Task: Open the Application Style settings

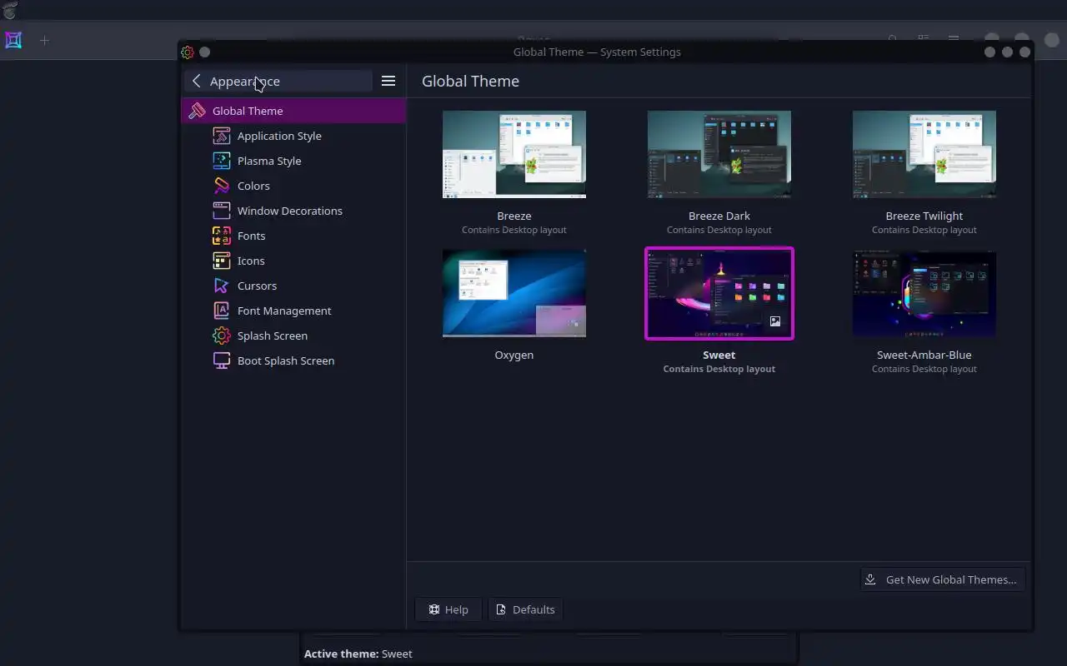Action: [293, 136]
